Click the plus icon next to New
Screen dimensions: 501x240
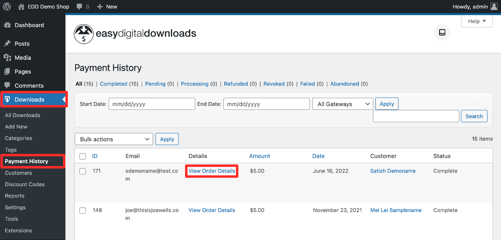click(x=100, y=6)
